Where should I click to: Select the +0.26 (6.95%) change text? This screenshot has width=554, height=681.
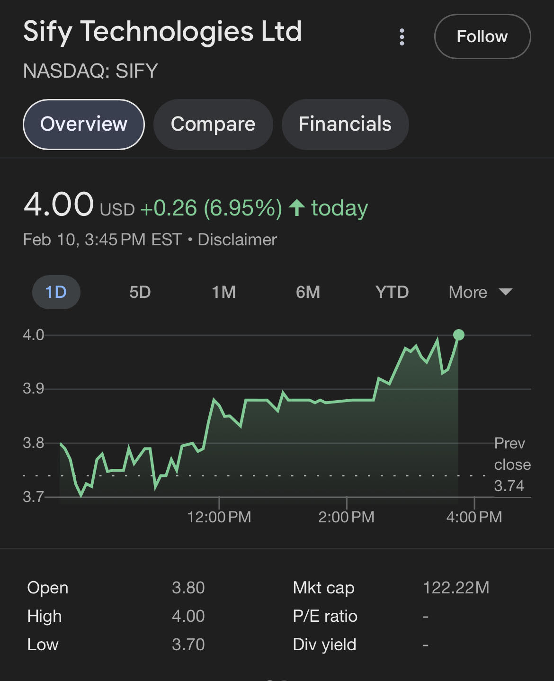click(x=211, y=208)
